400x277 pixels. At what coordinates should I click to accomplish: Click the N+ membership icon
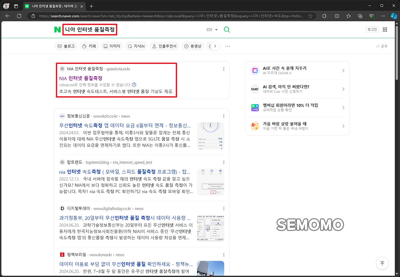point(255,108)
